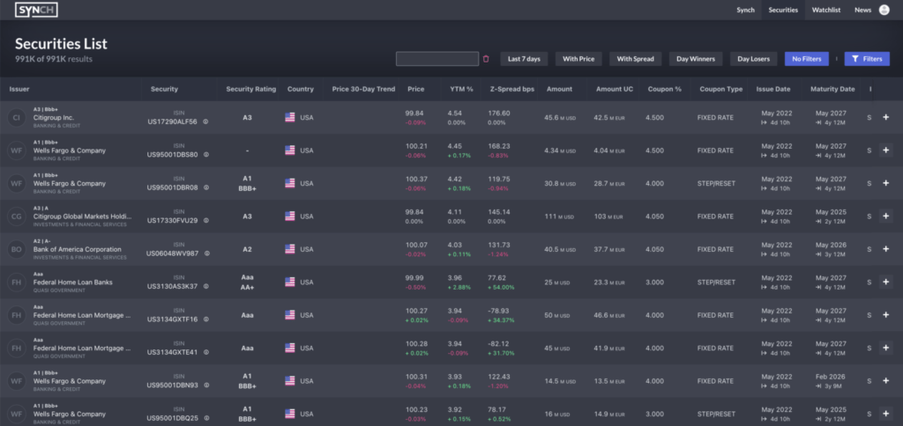The image size is (903, 426).
Task: Open the user profile avatar icon
Action: click(885, 10)
